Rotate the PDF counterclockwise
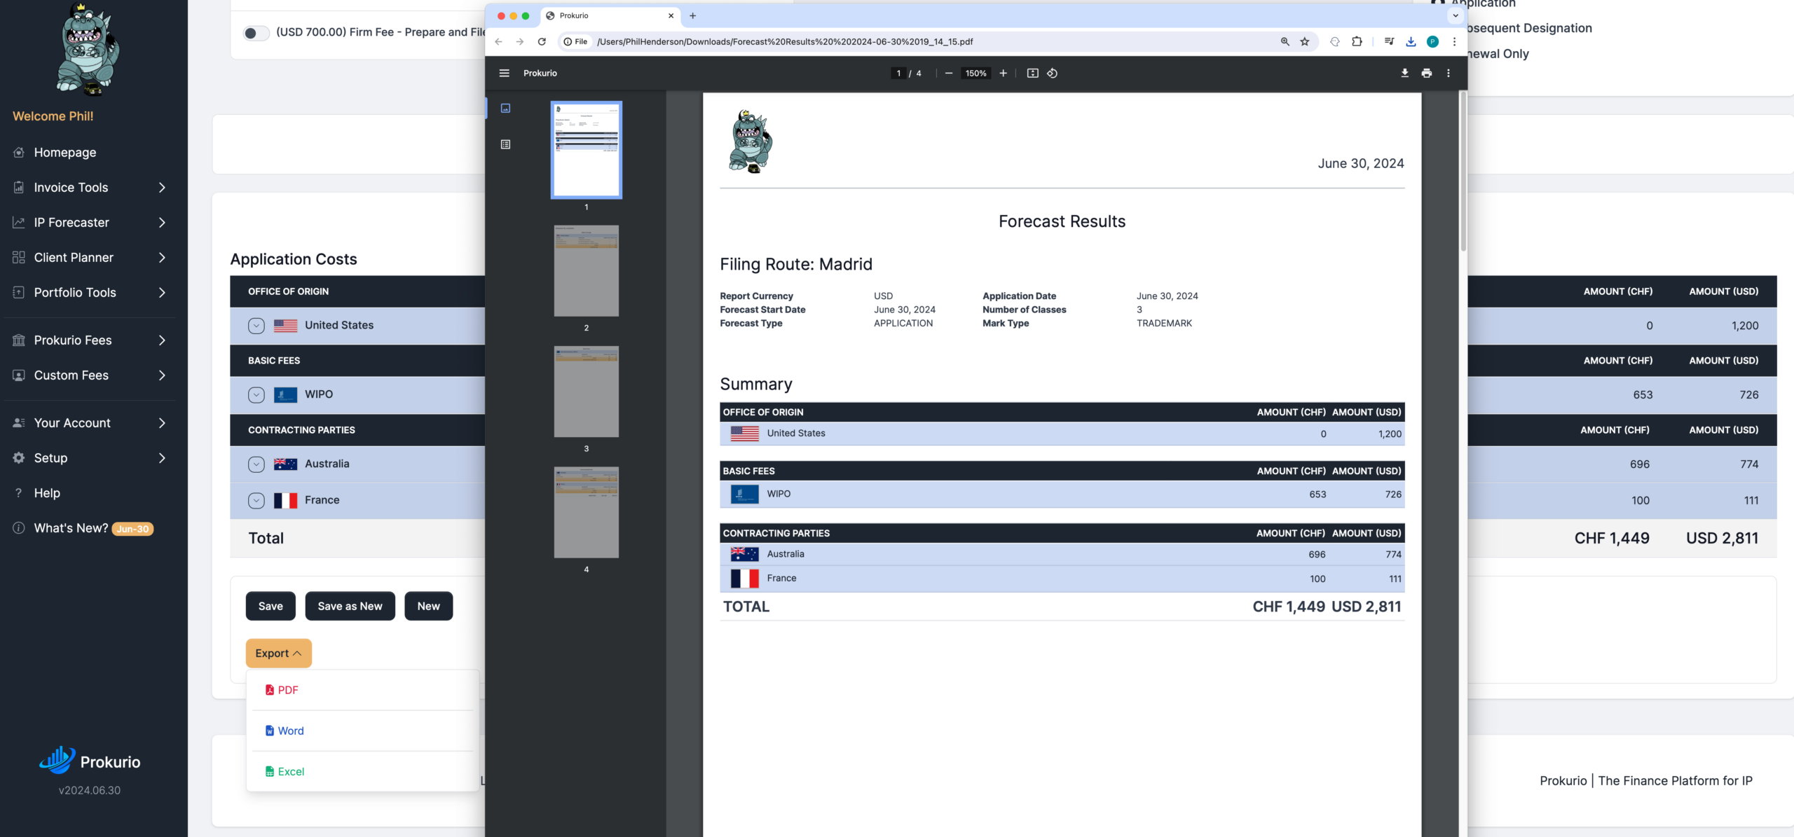This screenshot has height=837, width=1794. (x=1052, y=73)
